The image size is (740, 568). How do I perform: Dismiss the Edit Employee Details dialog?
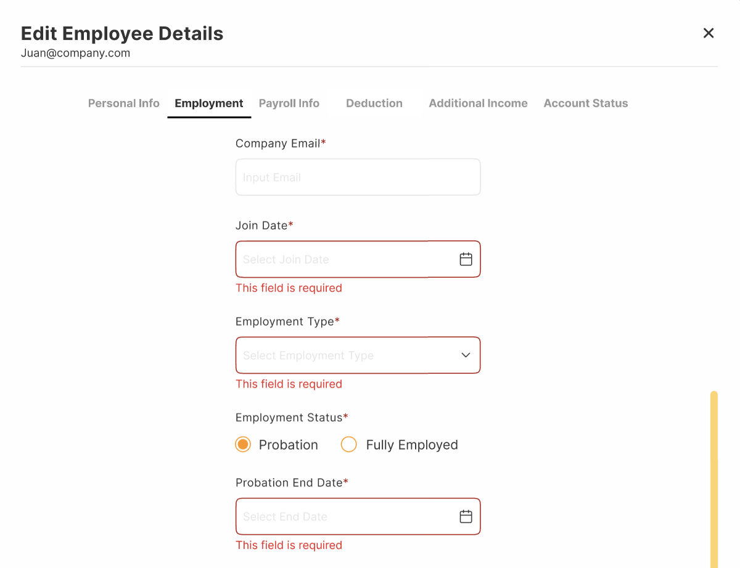708,33
